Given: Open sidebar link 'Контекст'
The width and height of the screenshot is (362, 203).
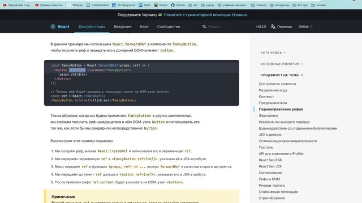Looking at the screenshot, I should click(x=266, y=96).
